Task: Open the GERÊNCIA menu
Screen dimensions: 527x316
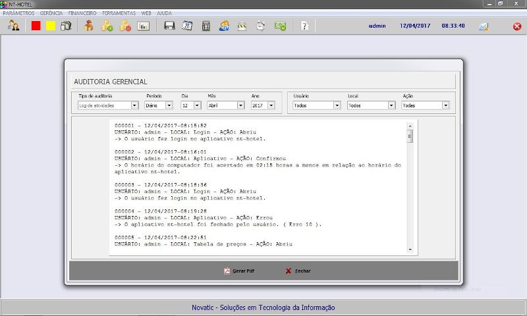Action: tap(52, 13)
